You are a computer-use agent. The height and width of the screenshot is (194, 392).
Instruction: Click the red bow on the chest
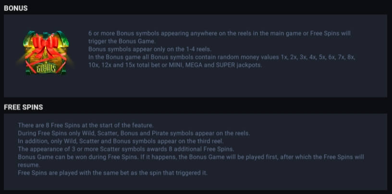click(46, 45)
